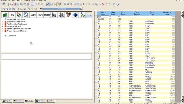
Task: Open the green bars domain icon
Action: tap(5, 15)
